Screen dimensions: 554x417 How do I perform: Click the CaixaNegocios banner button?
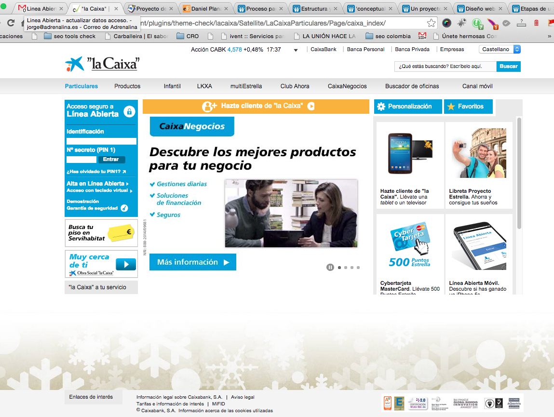192,126
